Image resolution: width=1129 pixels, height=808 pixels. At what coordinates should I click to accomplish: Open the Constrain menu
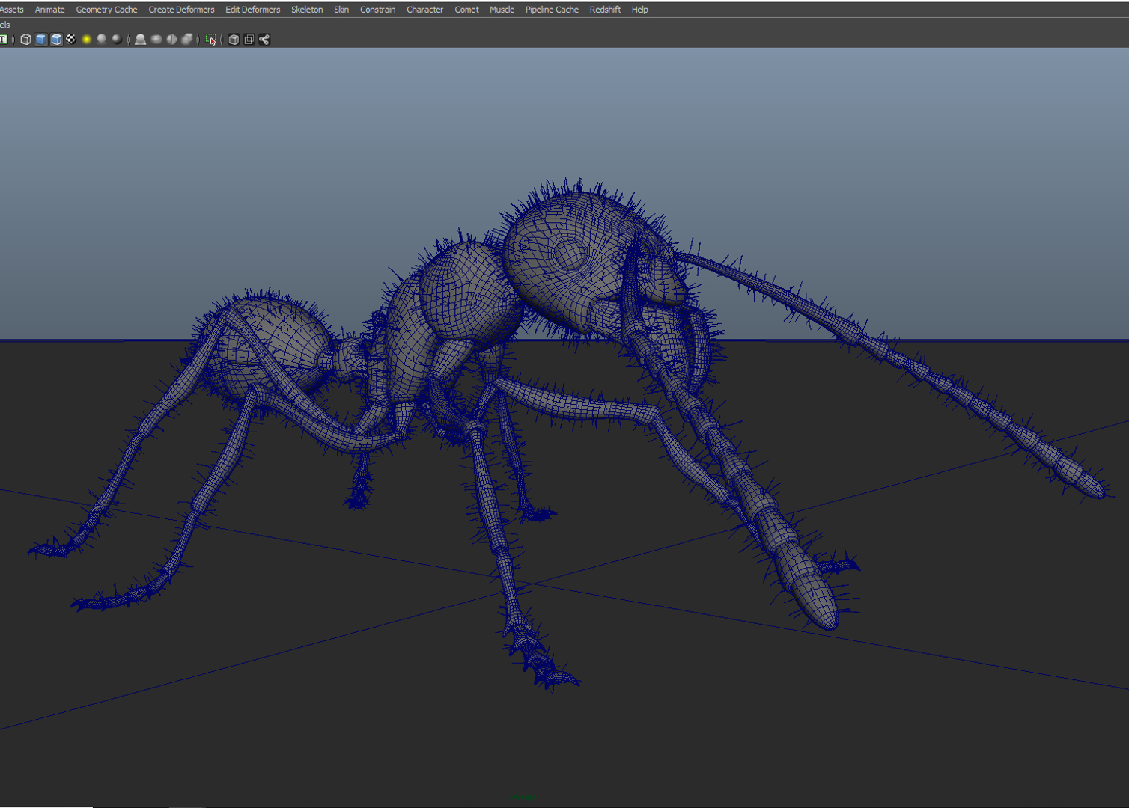pos(377,10)
